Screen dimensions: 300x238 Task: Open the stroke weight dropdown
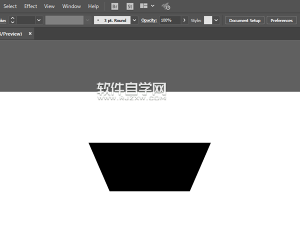tap(39, 20)
